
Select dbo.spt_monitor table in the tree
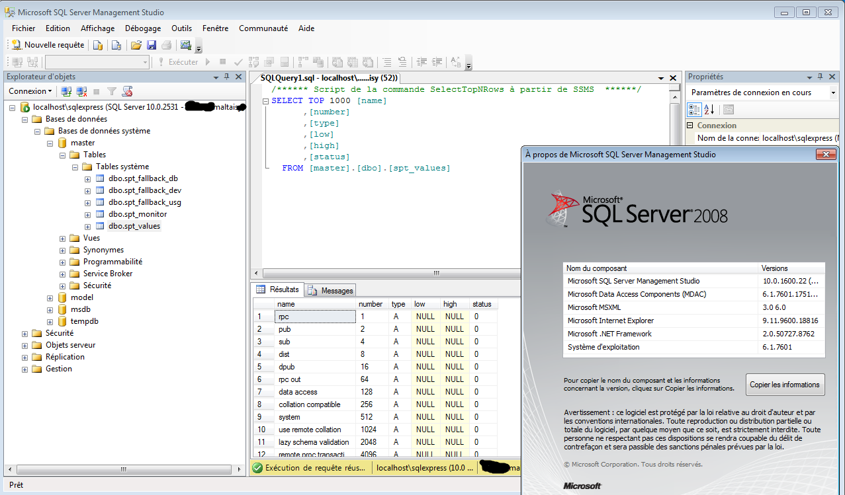point(138,214)
